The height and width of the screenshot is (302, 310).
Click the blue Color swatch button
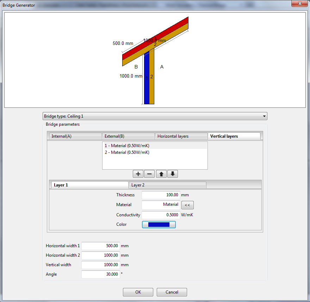159,224
